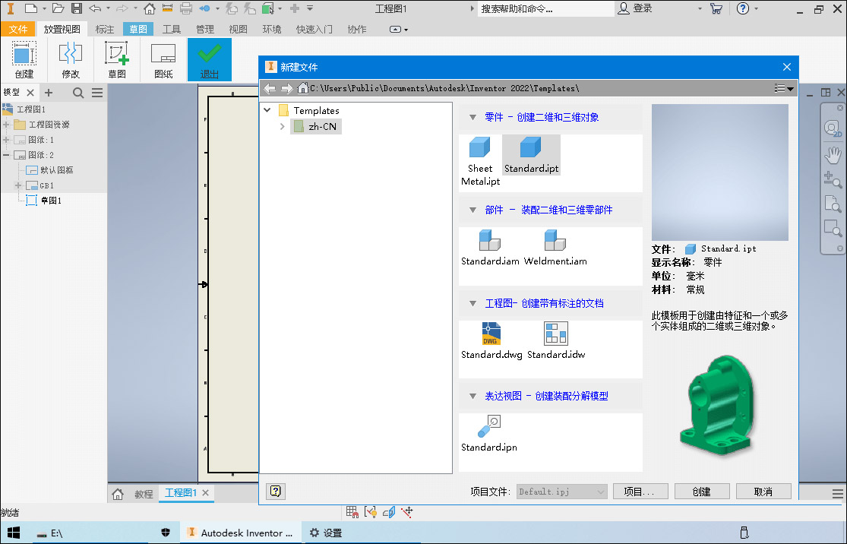Click the 创建 button to create the file

tap(701, 491)
